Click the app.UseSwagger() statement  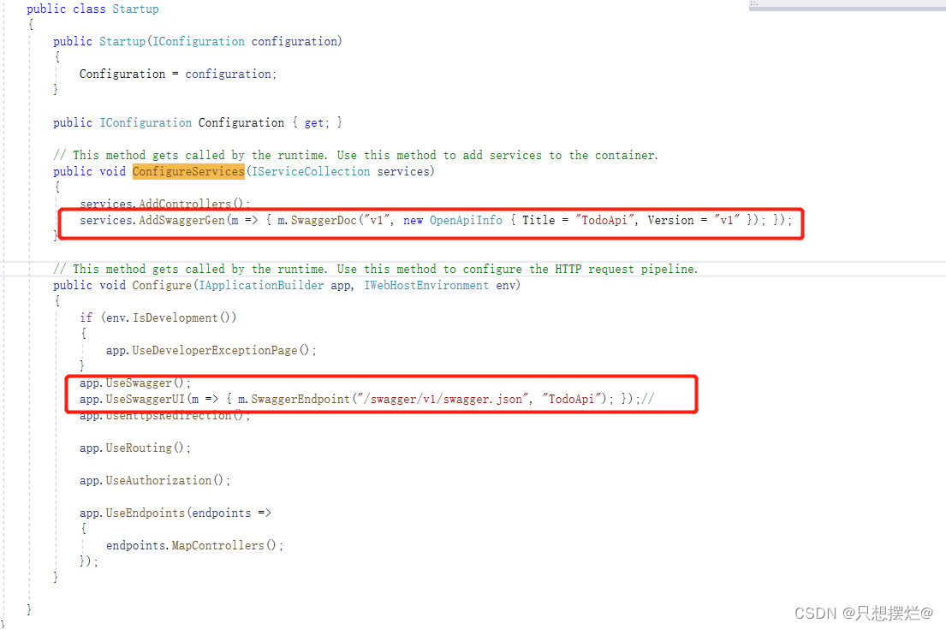133,383
